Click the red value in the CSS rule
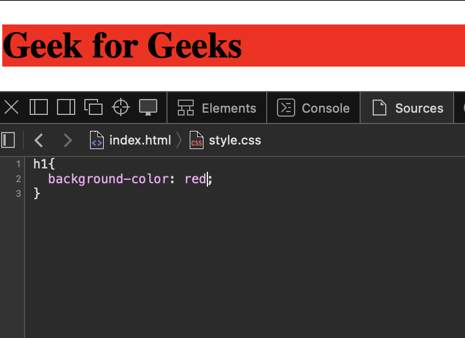 [195, 179]
